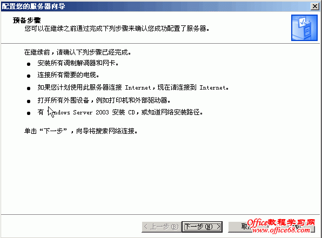Screen dimensions: 322x238
Task: Click the bullet dot beside 连接所有需要的电缆
Action: [x=29, y=76]
